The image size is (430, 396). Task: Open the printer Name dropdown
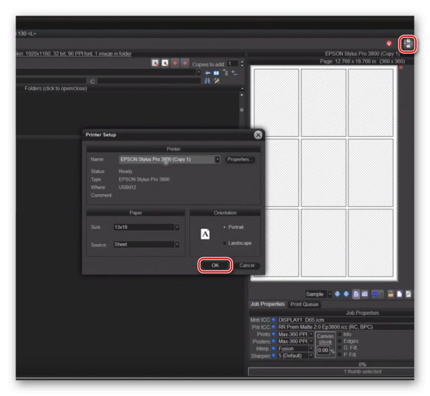pos(217,159)
